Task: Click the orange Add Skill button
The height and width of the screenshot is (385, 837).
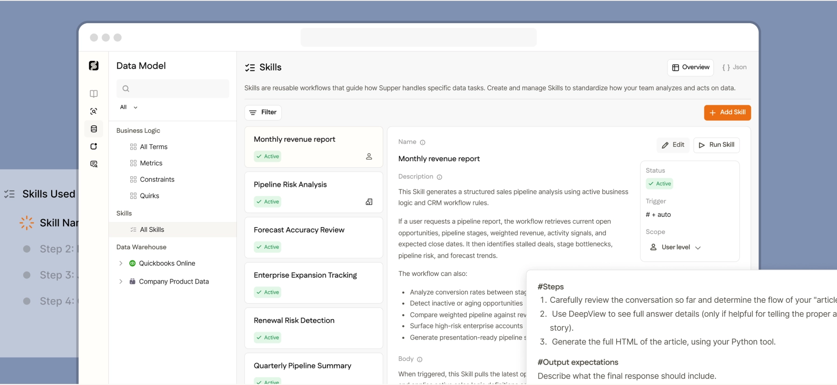Action: (x=727, y=112)
